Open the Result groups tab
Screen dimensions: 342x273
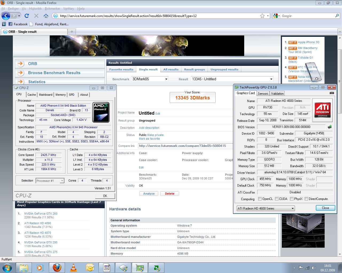click(x=195, y=69)
